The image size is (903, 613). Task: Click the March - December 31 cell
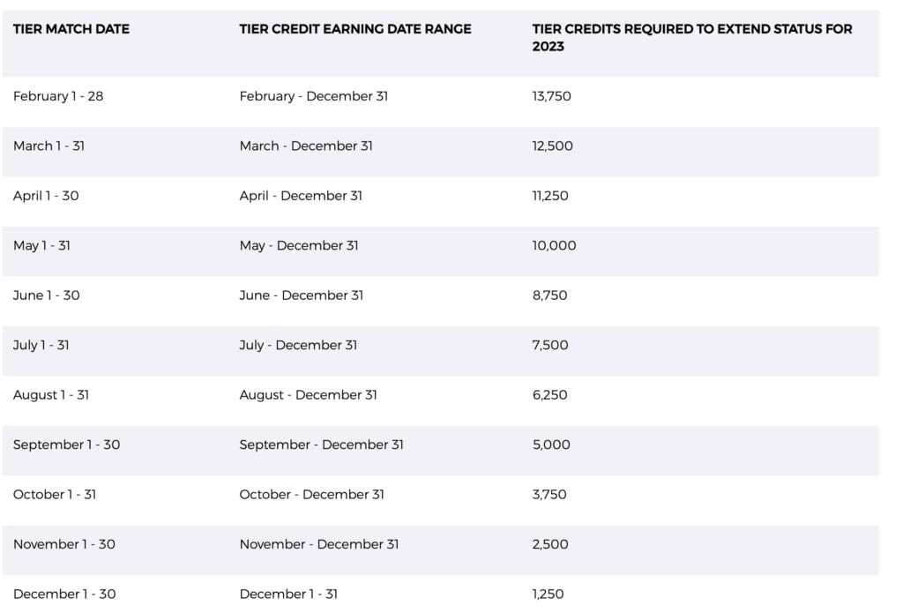pos(306,146)
